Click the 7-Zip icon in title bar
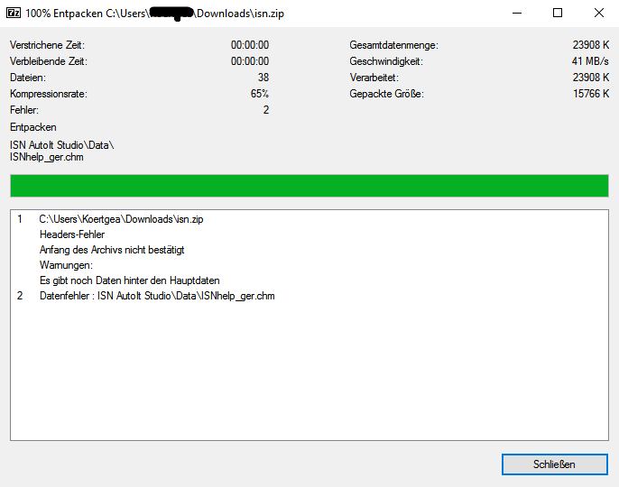 [x=14, y=14]
